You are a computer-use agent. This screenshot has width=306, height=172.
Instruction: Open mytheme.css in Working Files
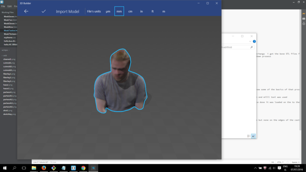click(x=10, y=38)
